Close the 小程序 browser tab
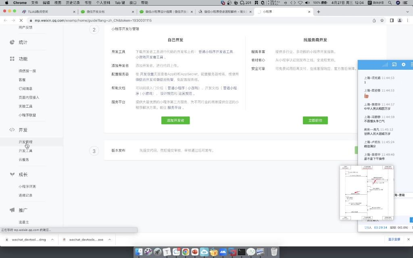 pos(309,12)
